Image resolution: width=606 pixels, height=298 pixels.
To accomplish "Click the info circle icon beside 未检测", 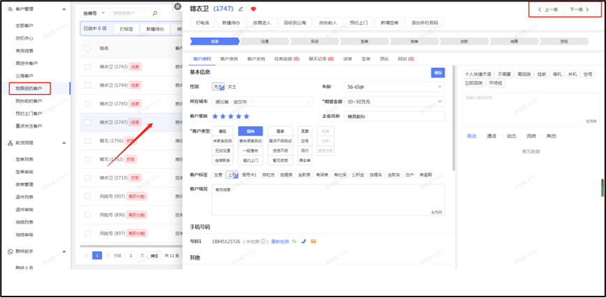I will (x=263, y=241).
